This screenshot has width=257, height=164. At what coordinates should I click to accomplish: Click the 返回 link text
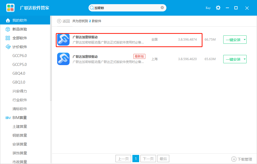point(66,21)
